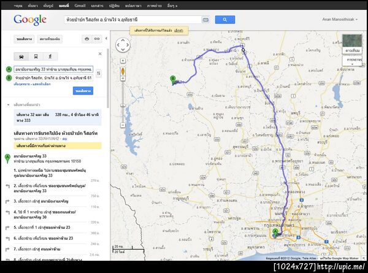Screen dimensions: 368x273
Task: Open the Google Map Maker link
Action: [x=339, y=258]
